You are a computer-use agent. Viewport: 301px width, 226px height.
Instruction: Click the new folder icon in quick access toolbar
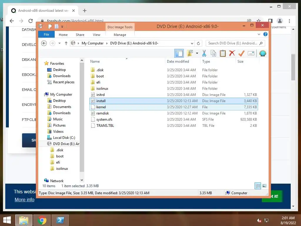coord(56,26)
